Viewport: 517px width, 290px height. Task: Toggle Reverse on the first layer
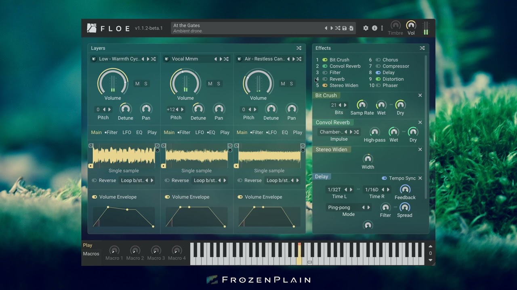tap(104, 180)
